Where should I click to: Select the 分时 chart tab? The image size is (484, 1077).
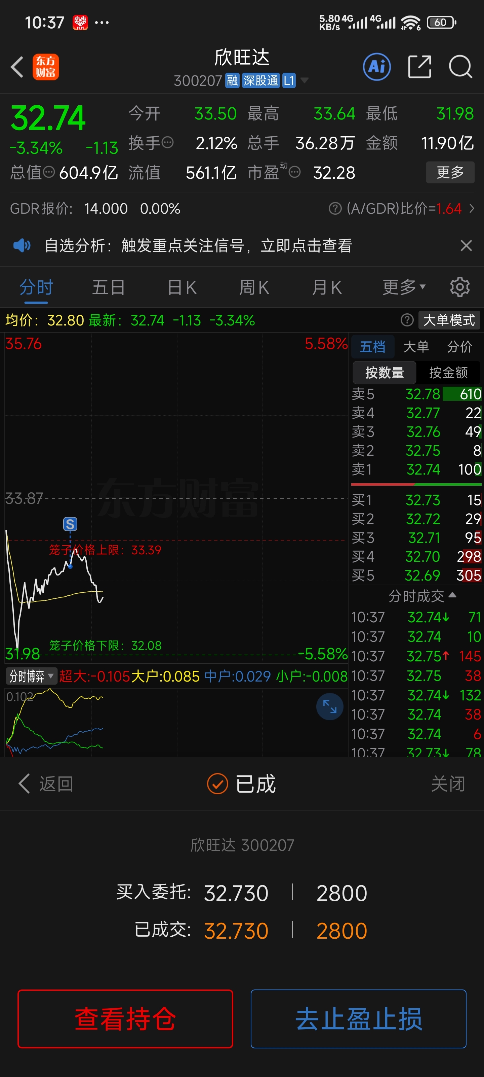[x=36, y=288]
